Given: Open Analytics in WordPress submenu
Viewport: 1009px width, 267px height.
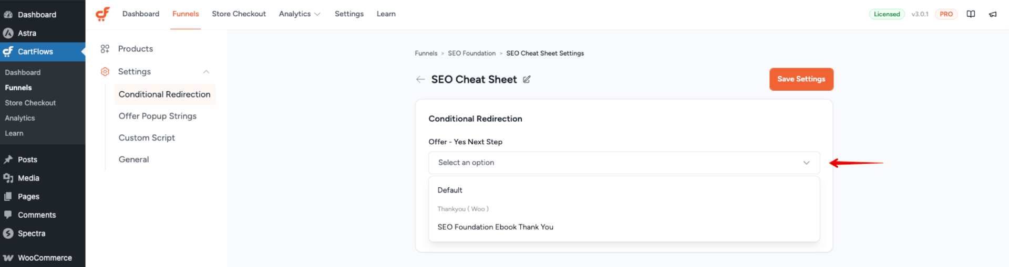Looking at the screenshot, I should coord(20,118).
